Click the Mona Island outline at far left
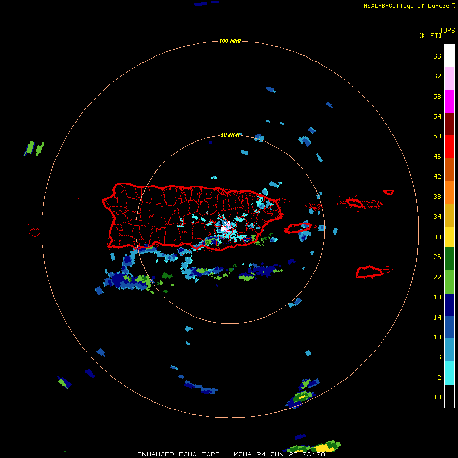 (35, 232)
